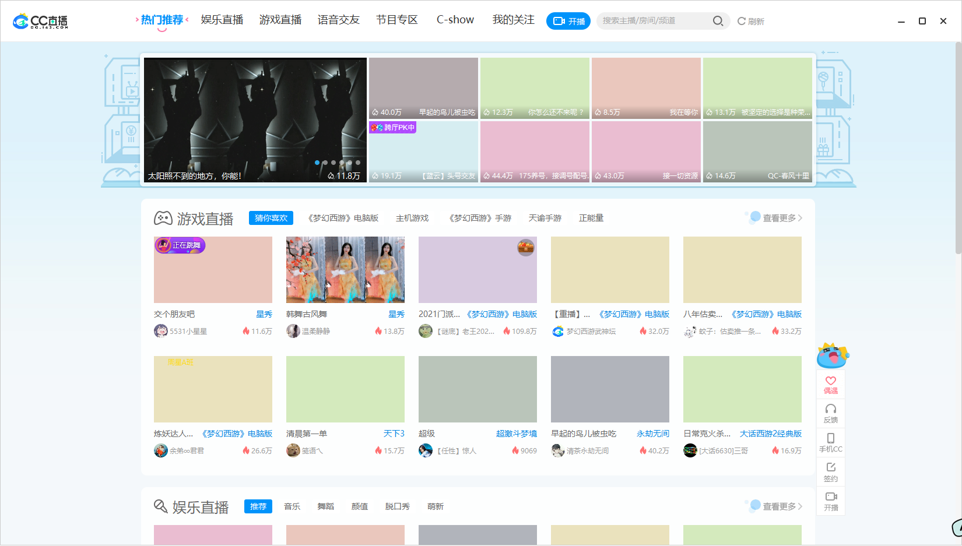
Task: Click right arrow beside 热门推荐
Action: click(187, 20)
